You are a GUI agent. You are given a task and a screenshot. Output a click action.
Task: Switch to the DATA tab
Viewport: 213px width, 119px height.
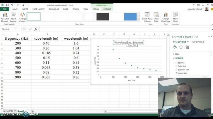point(66,9)
